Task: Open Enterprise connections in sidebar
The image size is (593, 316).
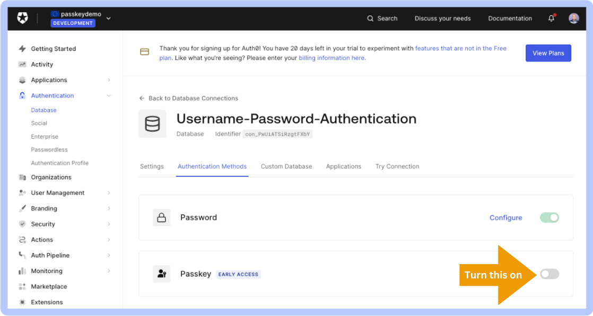Action: [x=45, y=137]
